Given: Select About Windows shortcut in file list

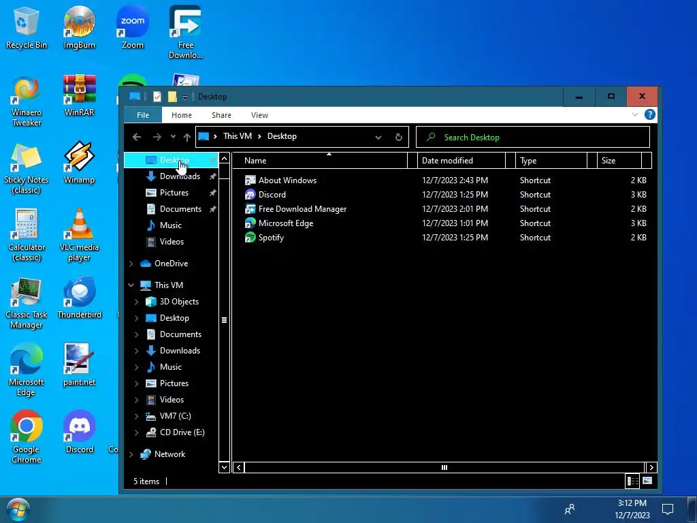Looking at the screenshot, I should (288, 180).
